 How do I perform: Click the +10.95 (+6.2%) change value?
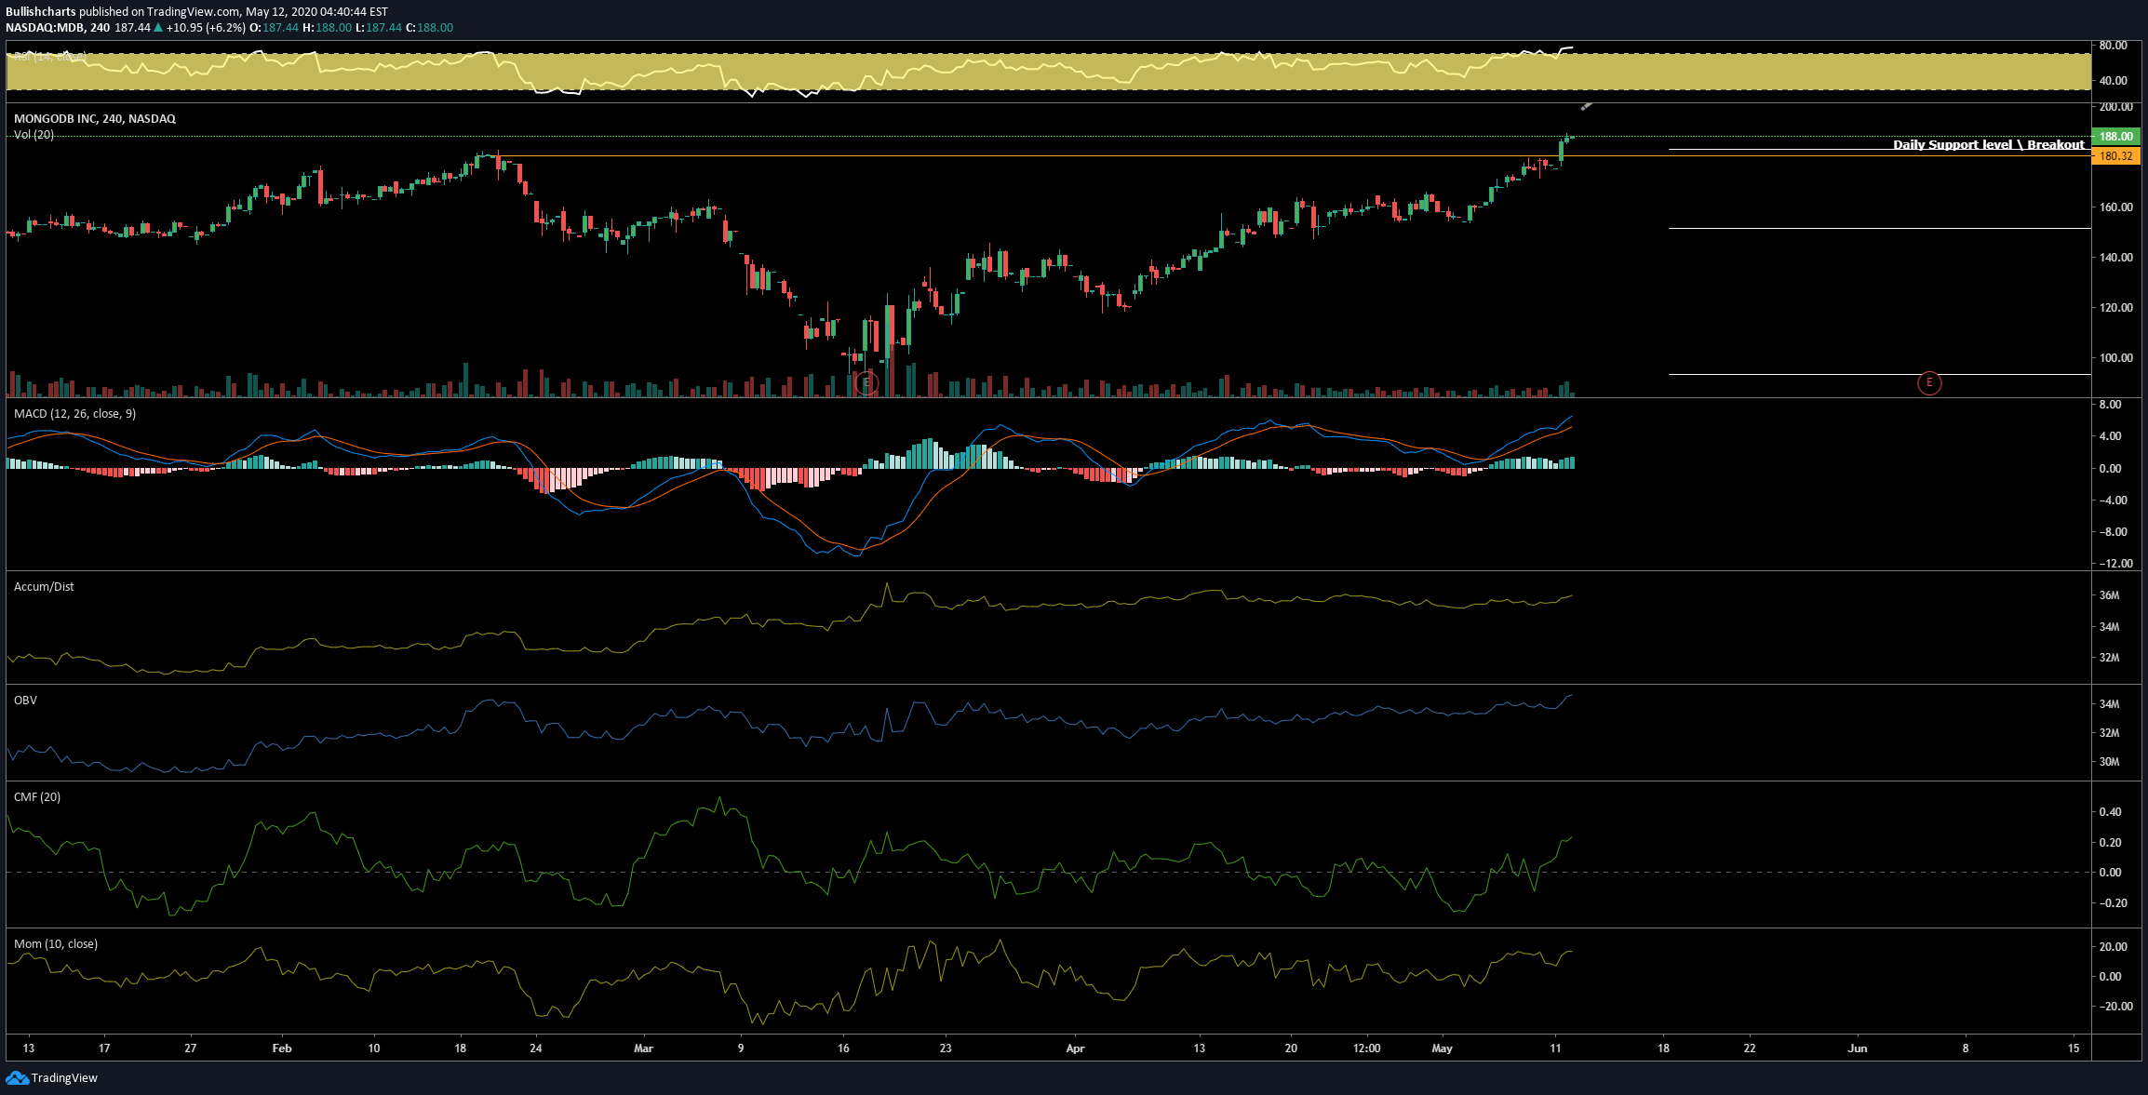tap(207, 28)
